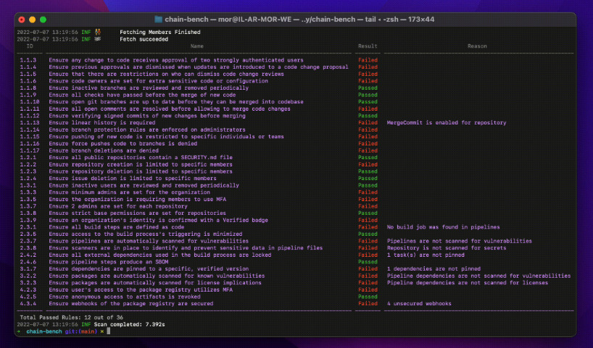593x348 pixels.
Task: Click Passed result for strict base permissions 1.3.8
Action: point(368,213)
